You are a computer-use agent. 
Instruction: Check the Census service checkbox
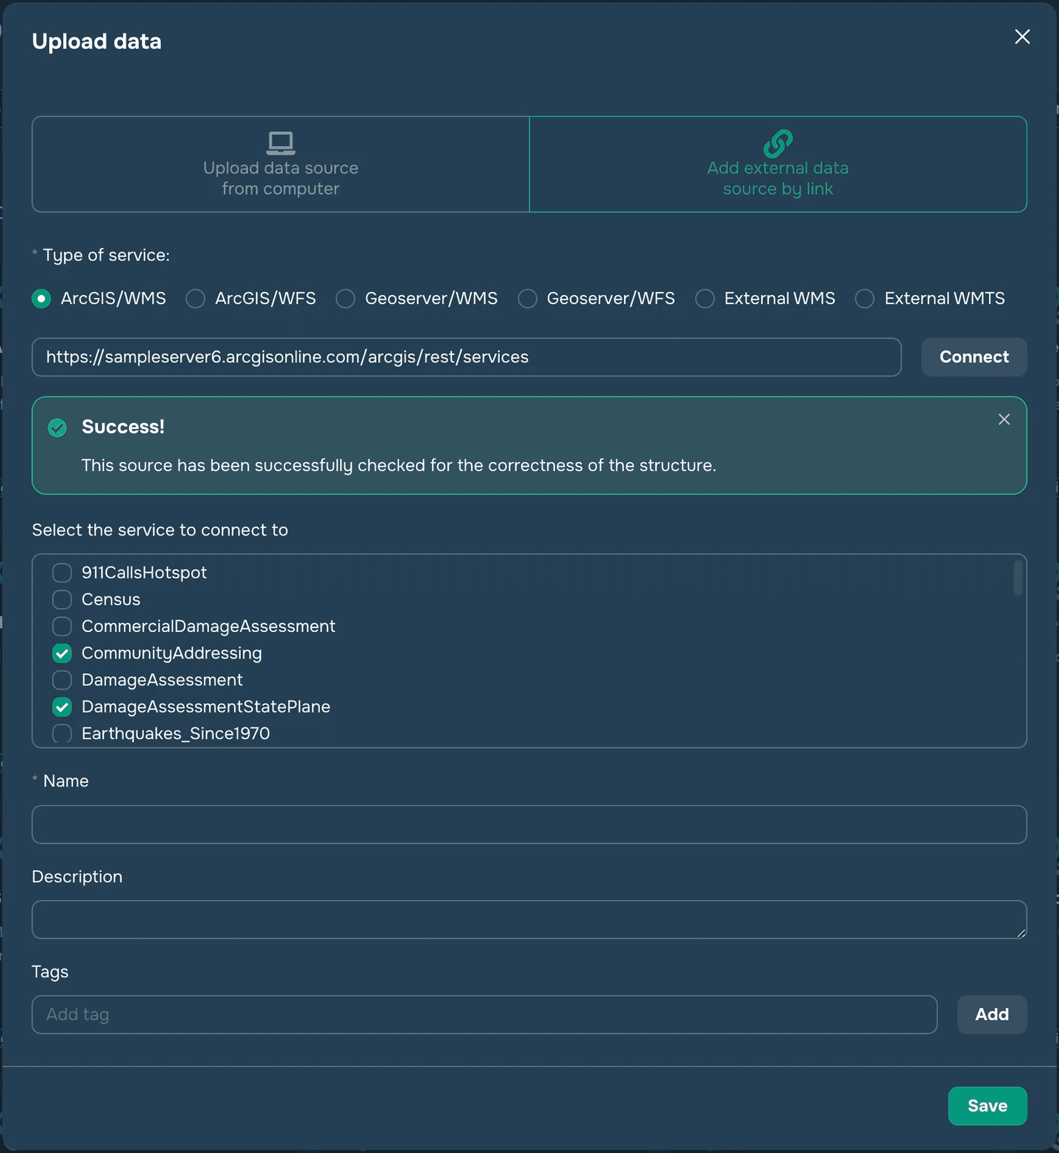point(62,599)
